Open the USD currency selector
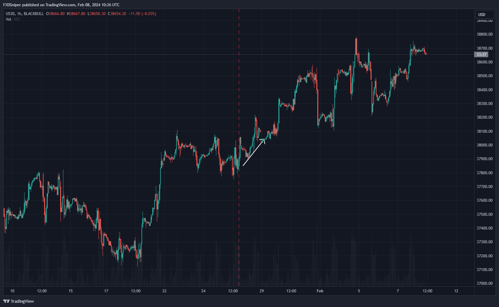Screen dimensions: 499x307 484,14
